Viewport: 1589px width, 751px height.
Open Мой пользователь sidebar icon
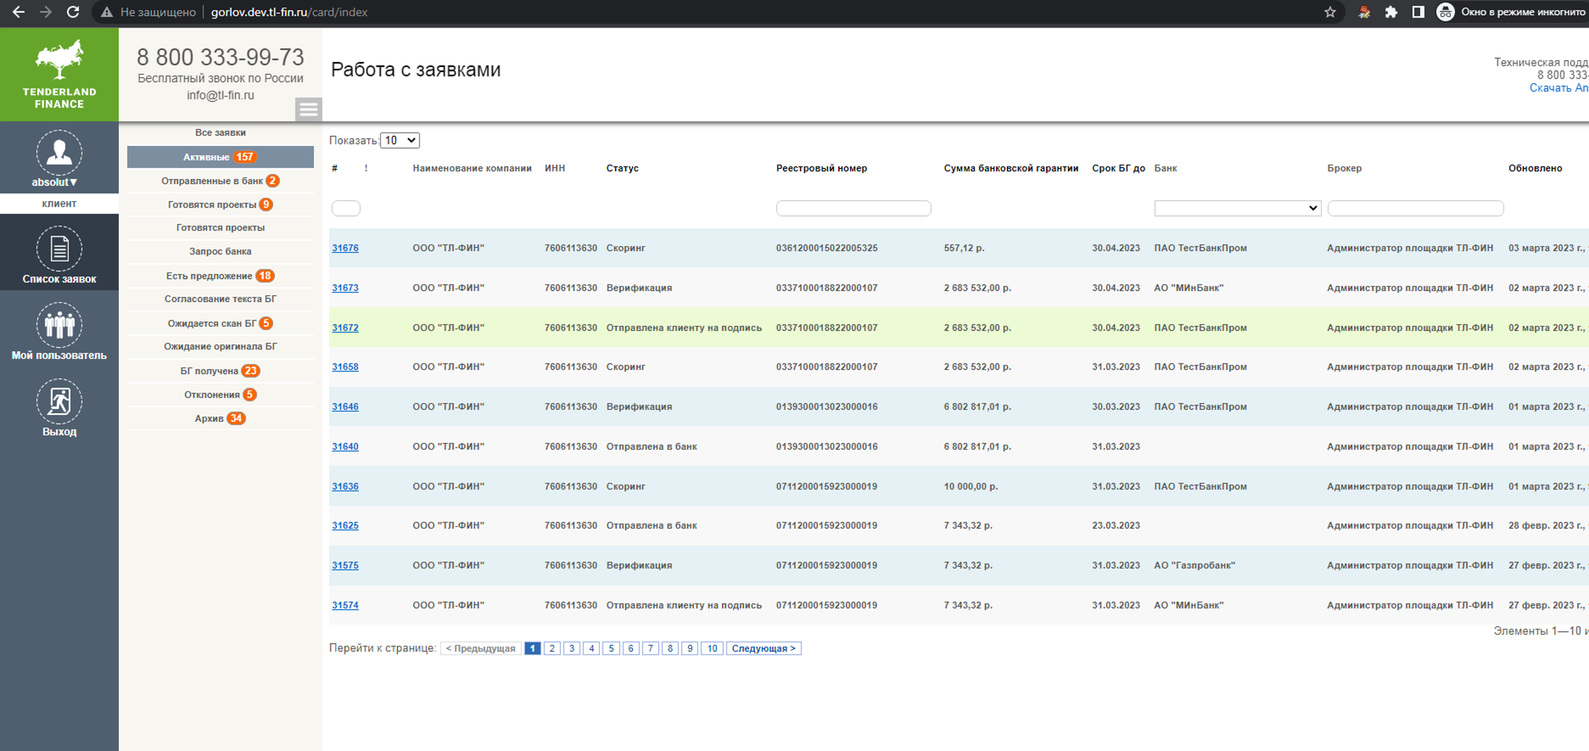59,325
